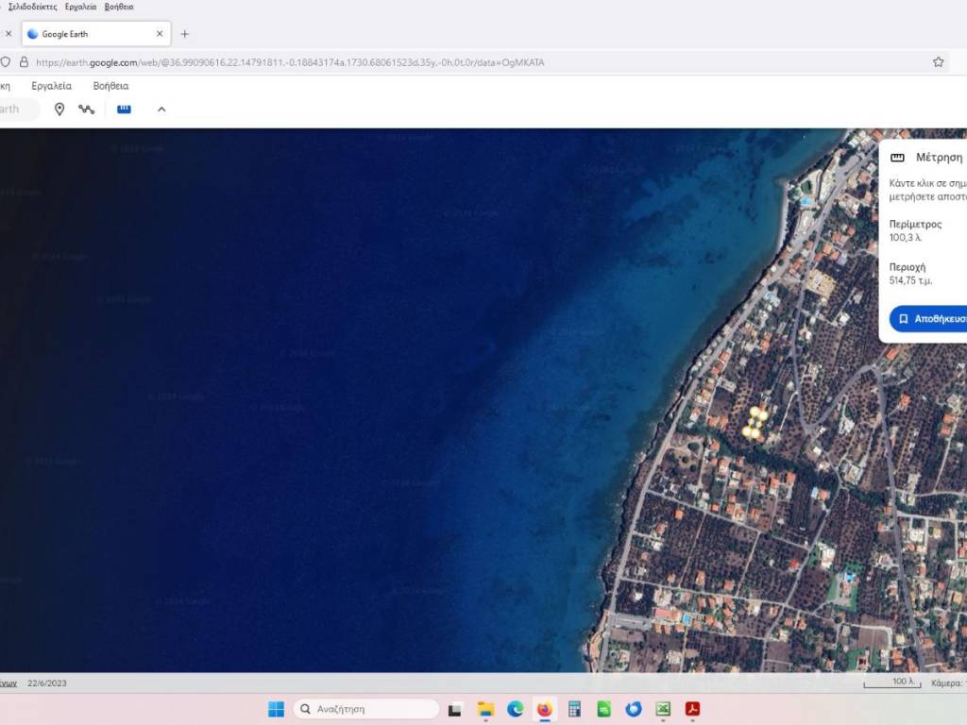Open Excel from the taskbar
The image size is (967, 725).
point(663,709)
